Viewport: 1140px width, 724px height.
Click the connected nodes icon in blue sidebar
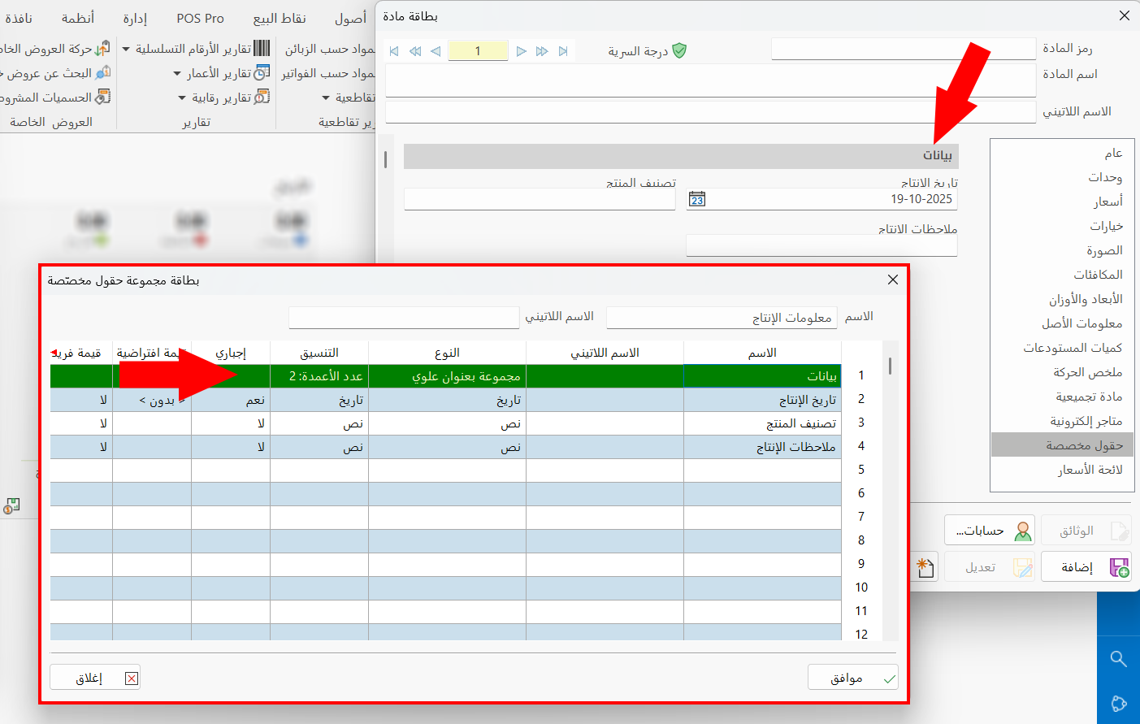click(1118, 704)
